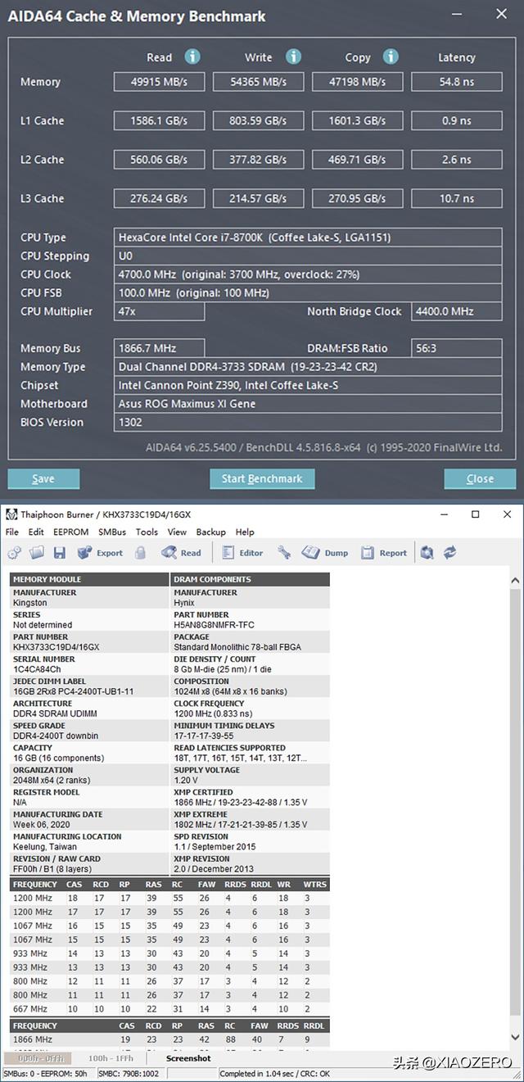Click the info icon next to Write
524x1082 pixels.
click(x=293, y=57)
